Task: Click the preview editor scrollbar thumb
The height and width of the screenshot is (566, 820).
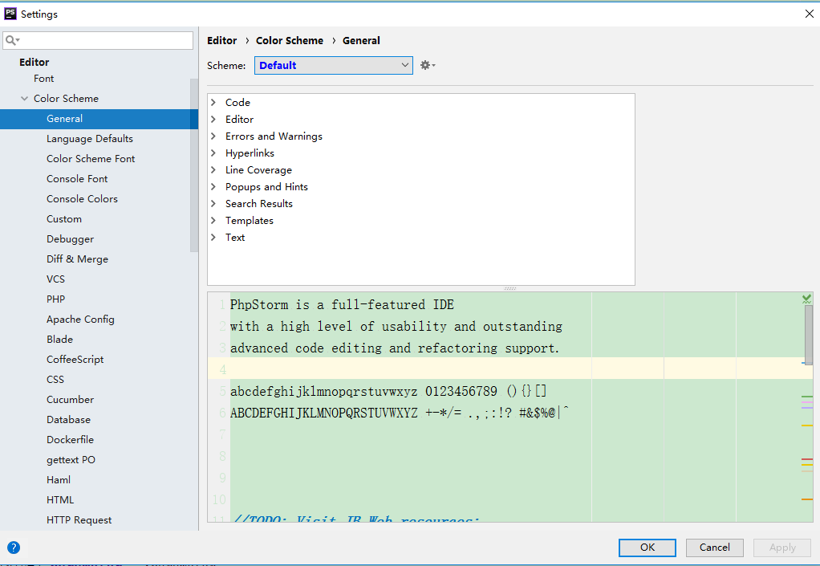Action: click(809, 335)
